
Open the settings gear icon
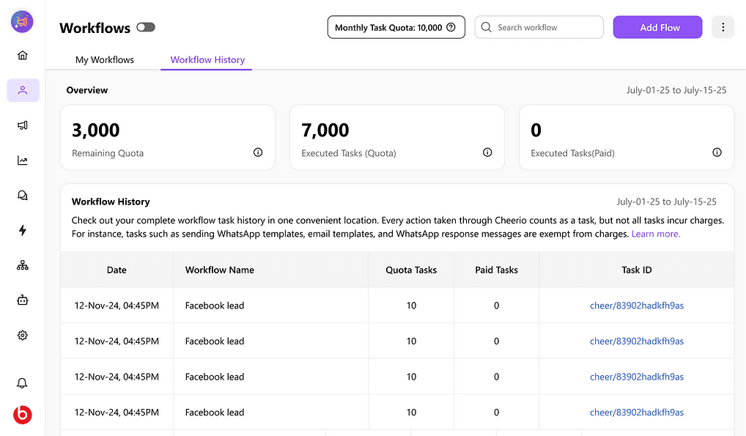23,335
